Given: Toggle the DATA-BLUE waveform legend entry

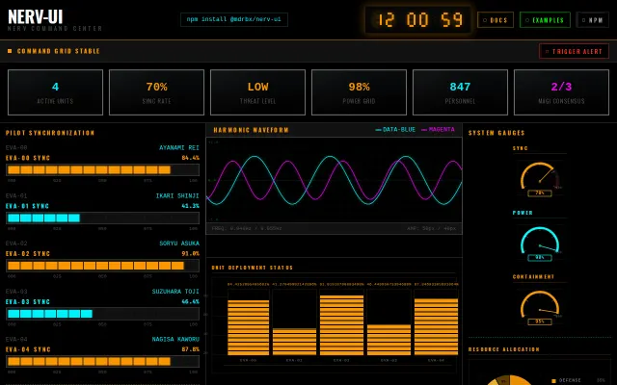Looking at the screenshot, I should pos(395,129).
